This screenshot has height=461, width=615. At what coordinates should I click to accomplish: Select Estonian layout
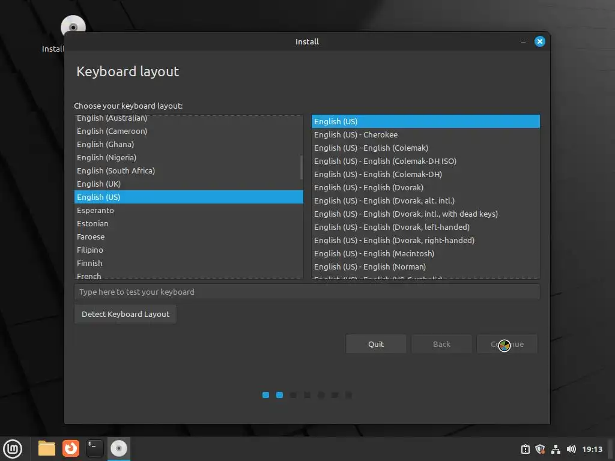click(189, 223)
